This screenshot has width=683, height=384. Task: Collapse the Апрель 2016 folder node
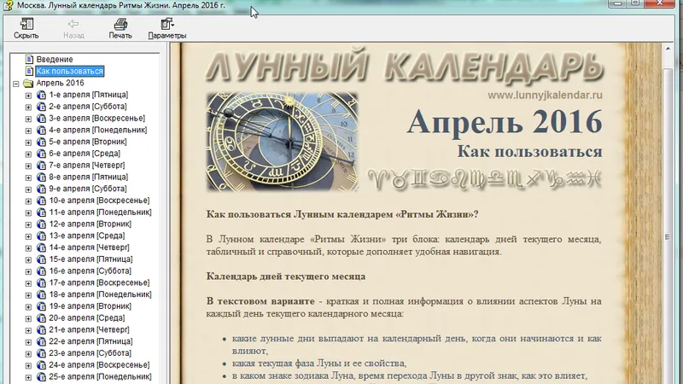click(x=16, y=84)
